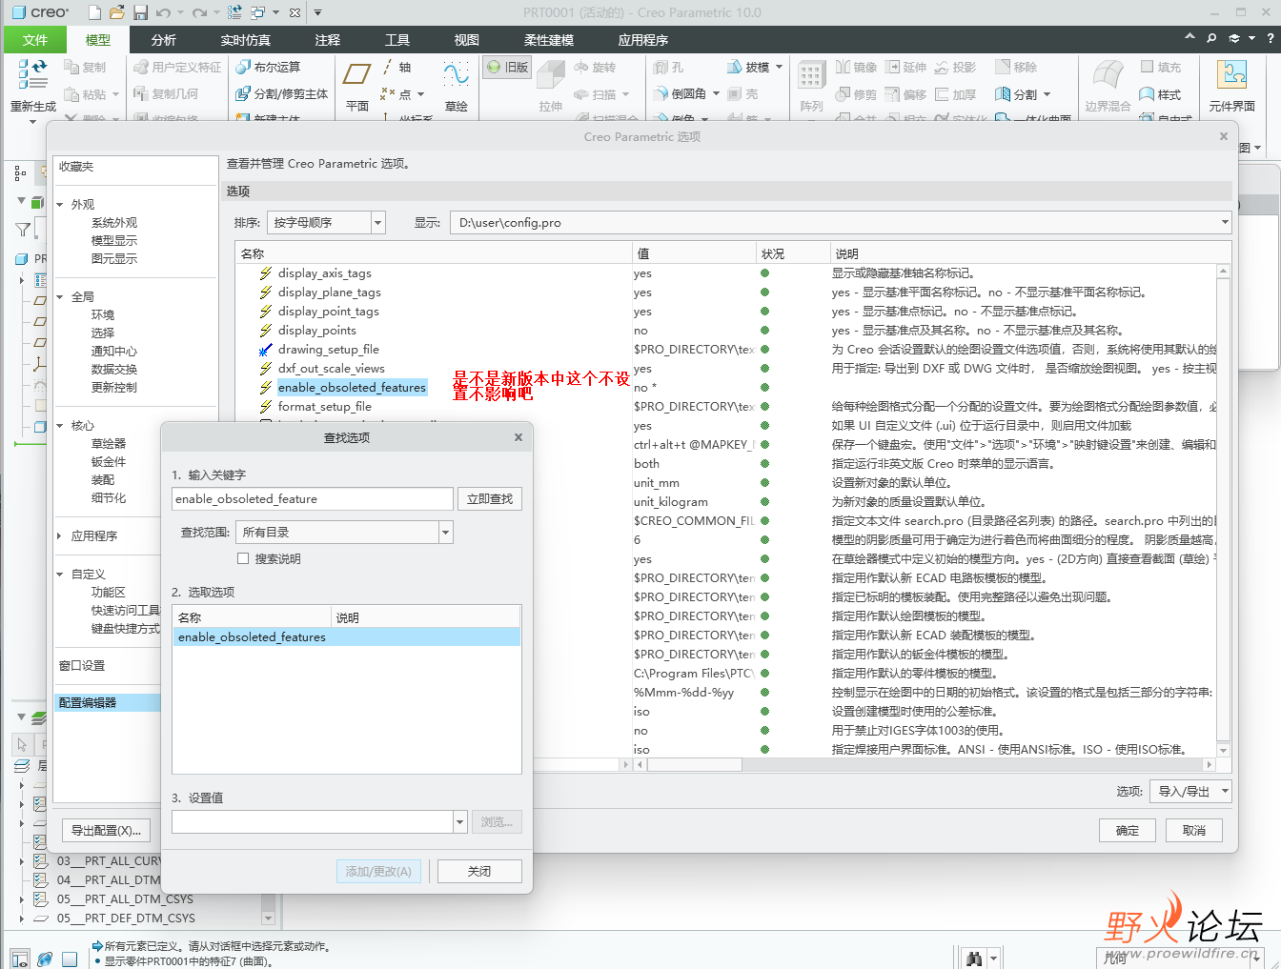1281x969 pixels.
Task: Collapse the Customize (自定义) tree section
Action: click(60, 575)
